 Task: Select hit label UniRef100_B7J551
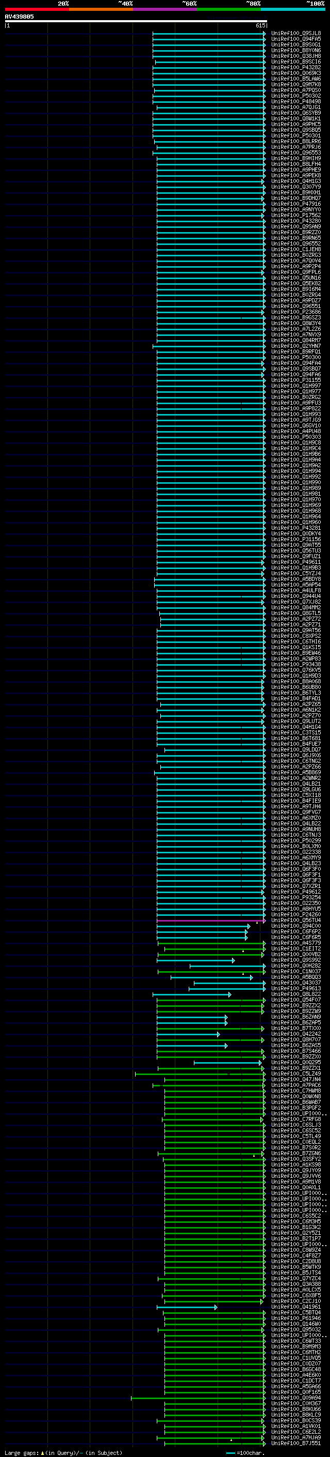coord(295,1444)
